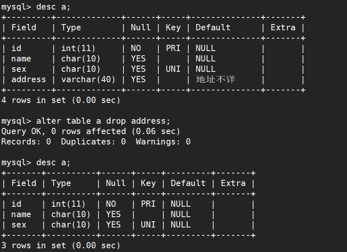The image size is (347, 252).
Task: Click "PRI" key value in four-row table
Action: tap(173, 48)
